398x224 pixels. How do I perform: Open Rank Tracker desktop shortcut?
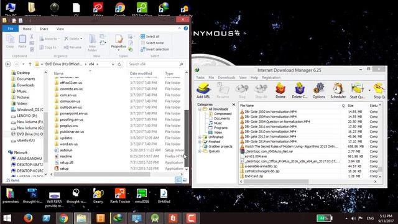[120, 195]
